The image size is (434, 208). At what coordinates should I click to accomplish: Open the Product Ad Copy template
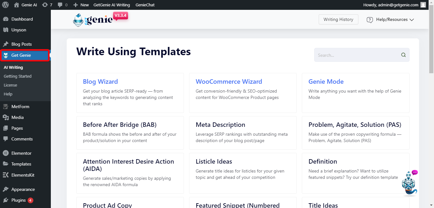coord(130,203)
